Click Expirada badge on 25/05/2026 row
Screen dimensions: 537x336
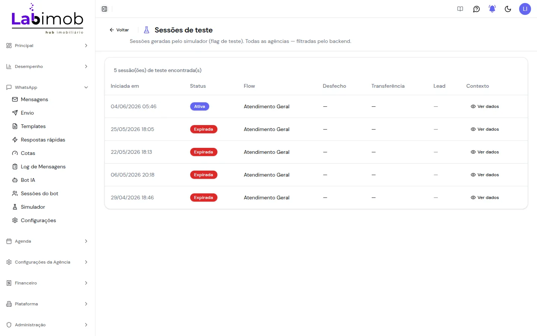tap(204, 129)
